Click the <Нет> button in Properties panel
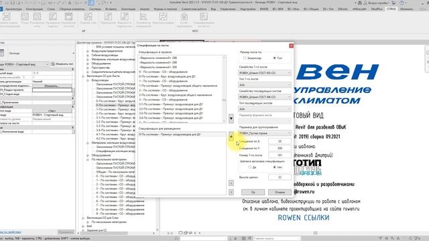The image size is (429, 241). 52,110
